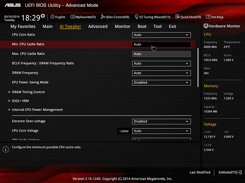Open CPU Core Ratio dropdown
245x183 pixels.
(x=161, y=35)
